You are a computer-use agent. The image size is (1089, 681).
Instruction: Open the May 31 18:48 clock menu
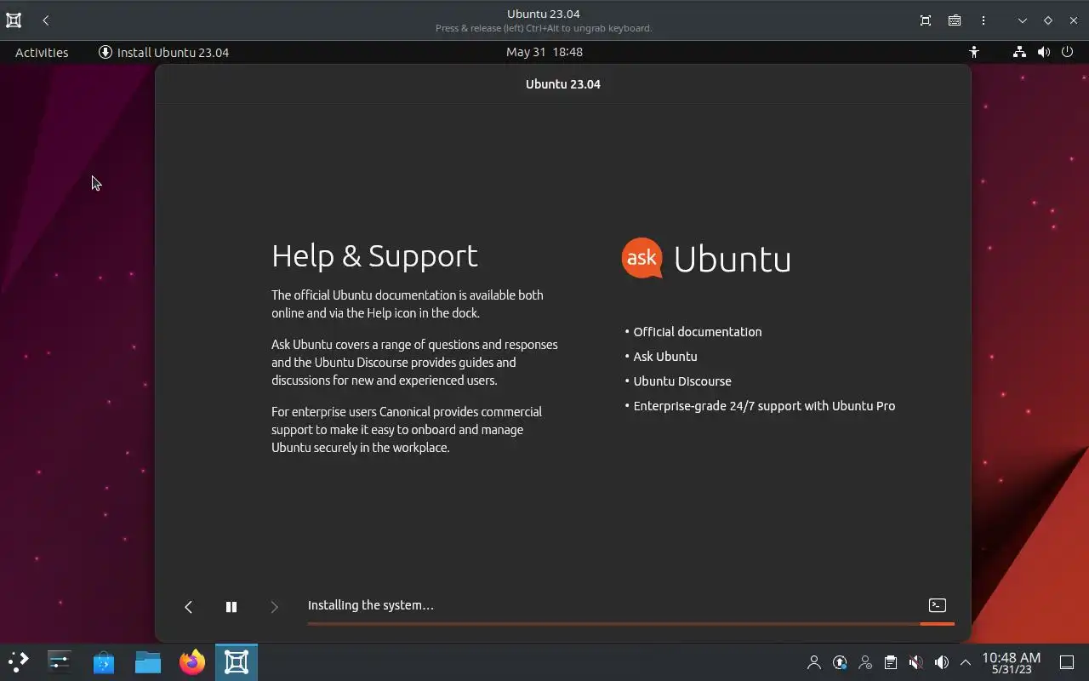[x=544, y=52]
